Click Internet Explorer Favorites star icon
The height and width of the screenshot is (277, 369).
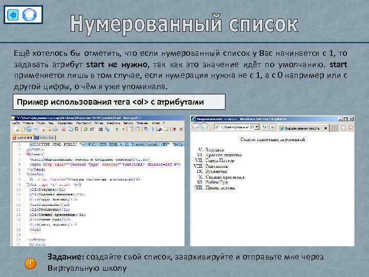coord(351,127)
